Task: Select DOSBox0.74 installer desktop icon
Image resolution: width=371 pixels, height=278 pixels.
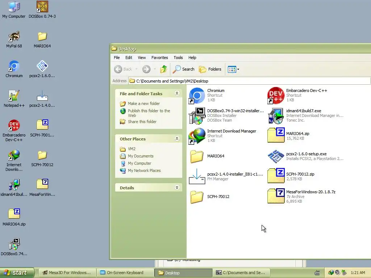Action: coord(14,247)
